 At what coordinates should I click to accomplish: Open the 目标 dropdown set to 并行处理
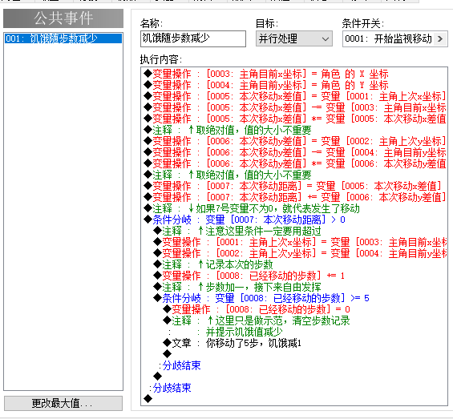[293, 38]
